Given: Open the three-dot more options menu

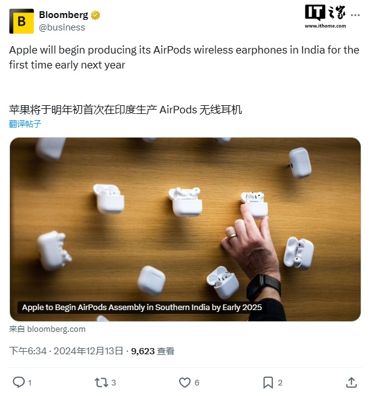Looking at the screenshot, I should 355,15.
